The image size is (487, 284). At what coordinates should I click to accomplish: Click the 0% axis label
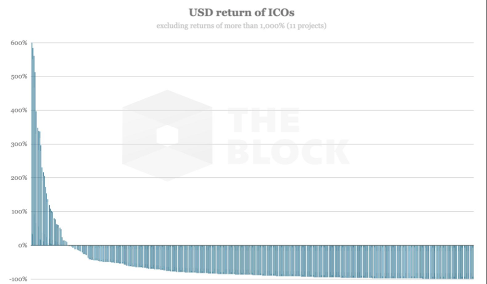point(22,245)
